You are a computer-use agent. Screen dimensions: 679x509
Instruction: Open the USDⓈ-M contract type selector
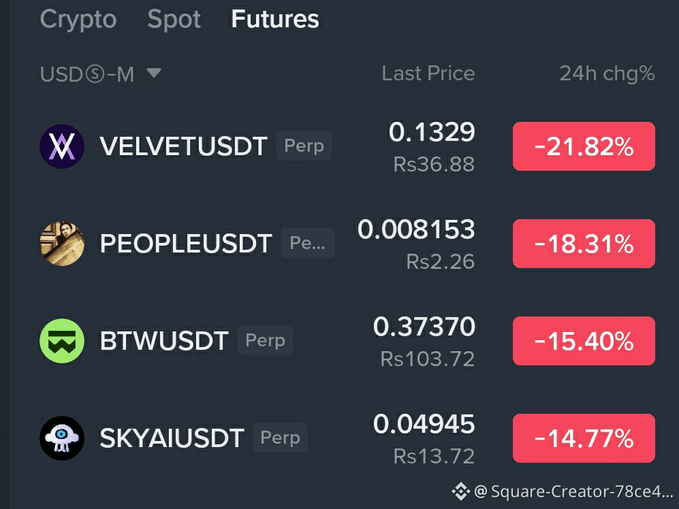click(101, 74)
